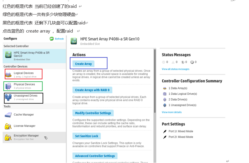The width and height of the screenshot is (249, 163).
Task: Select the Physical Devices label
Action: coord(24,84)
